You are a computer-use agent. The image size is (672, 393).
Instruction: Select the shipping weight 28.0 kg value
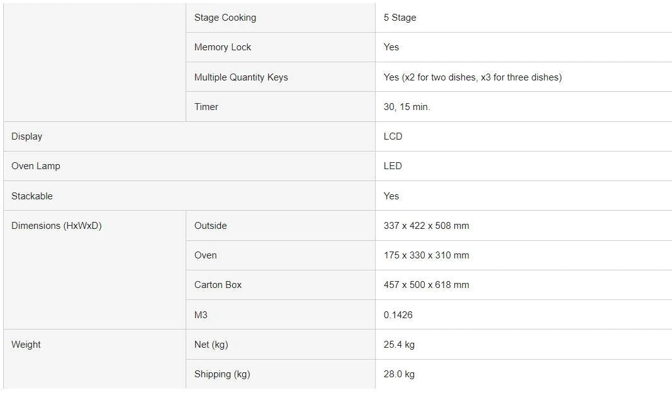click(399, 374)
